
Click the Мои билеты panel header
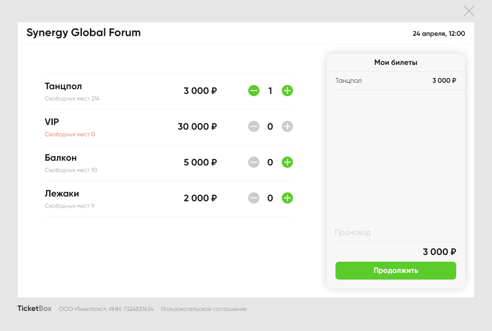395,63
